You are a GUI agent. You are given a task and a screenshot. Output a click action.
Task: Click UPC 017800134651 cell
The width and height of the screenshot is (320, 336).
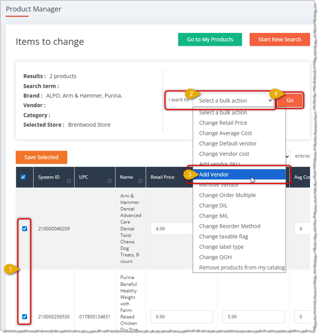pyautogui.click(x=95, y=317)
